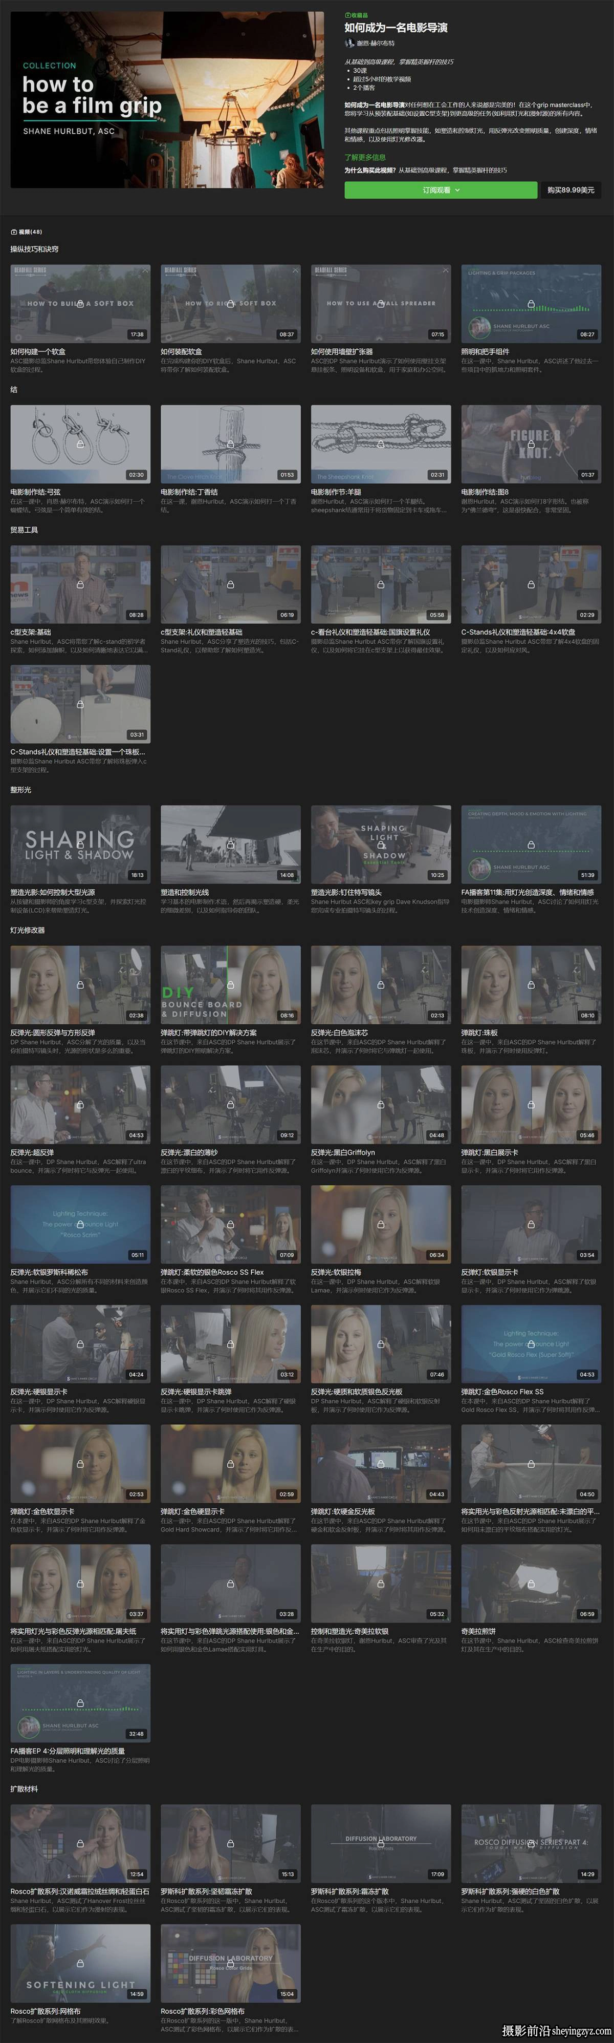614x2043 pixels.
Task: Click lock icon on 反弹光:硬银显示卡 thumbnail
Action: (80, 1344)
